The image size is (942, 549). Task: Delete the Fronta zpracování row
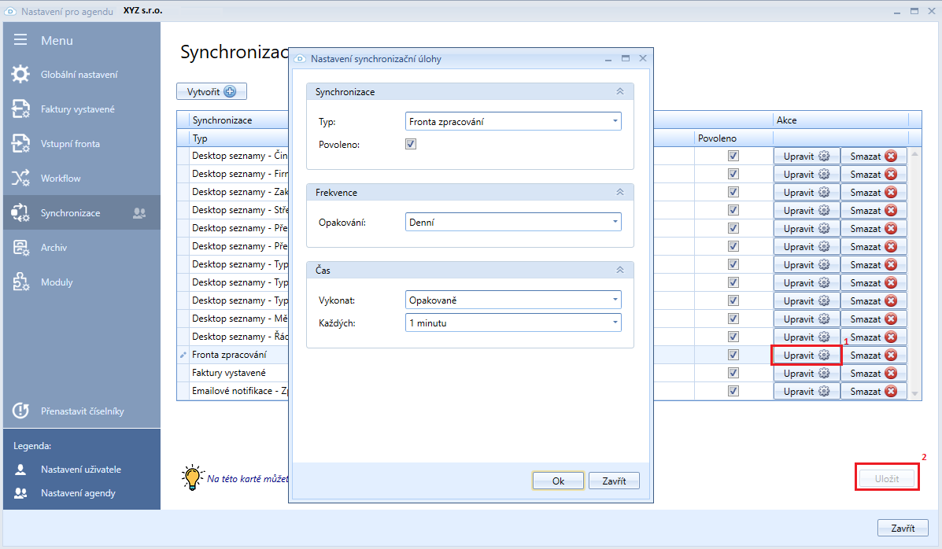874,356
